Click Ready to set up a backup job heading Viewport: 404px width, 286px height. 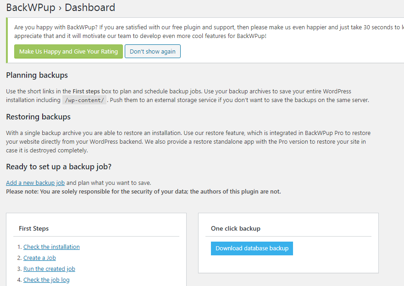tap(58, 167)
